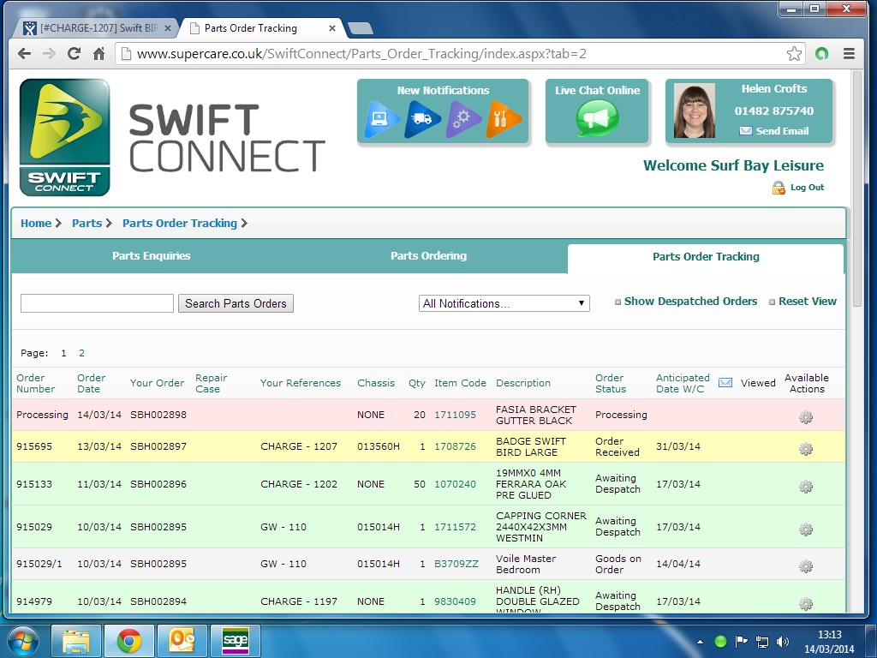Click the Chrome home icon

click(x=99, y=54)
